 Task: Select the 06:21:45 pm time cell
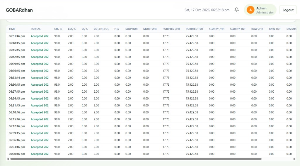tap(17, 105)
